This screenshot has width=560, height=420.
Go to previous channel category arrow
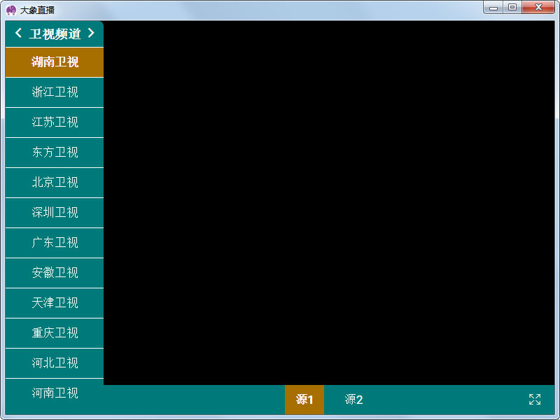point(19,33)
